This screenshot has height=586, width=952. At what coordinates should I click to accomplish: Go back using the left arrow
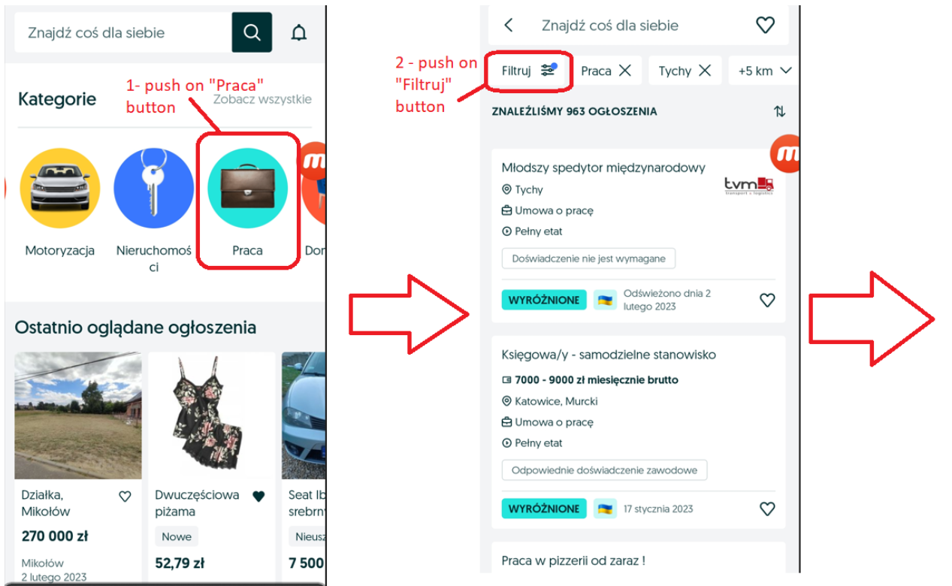click(509, 25)
